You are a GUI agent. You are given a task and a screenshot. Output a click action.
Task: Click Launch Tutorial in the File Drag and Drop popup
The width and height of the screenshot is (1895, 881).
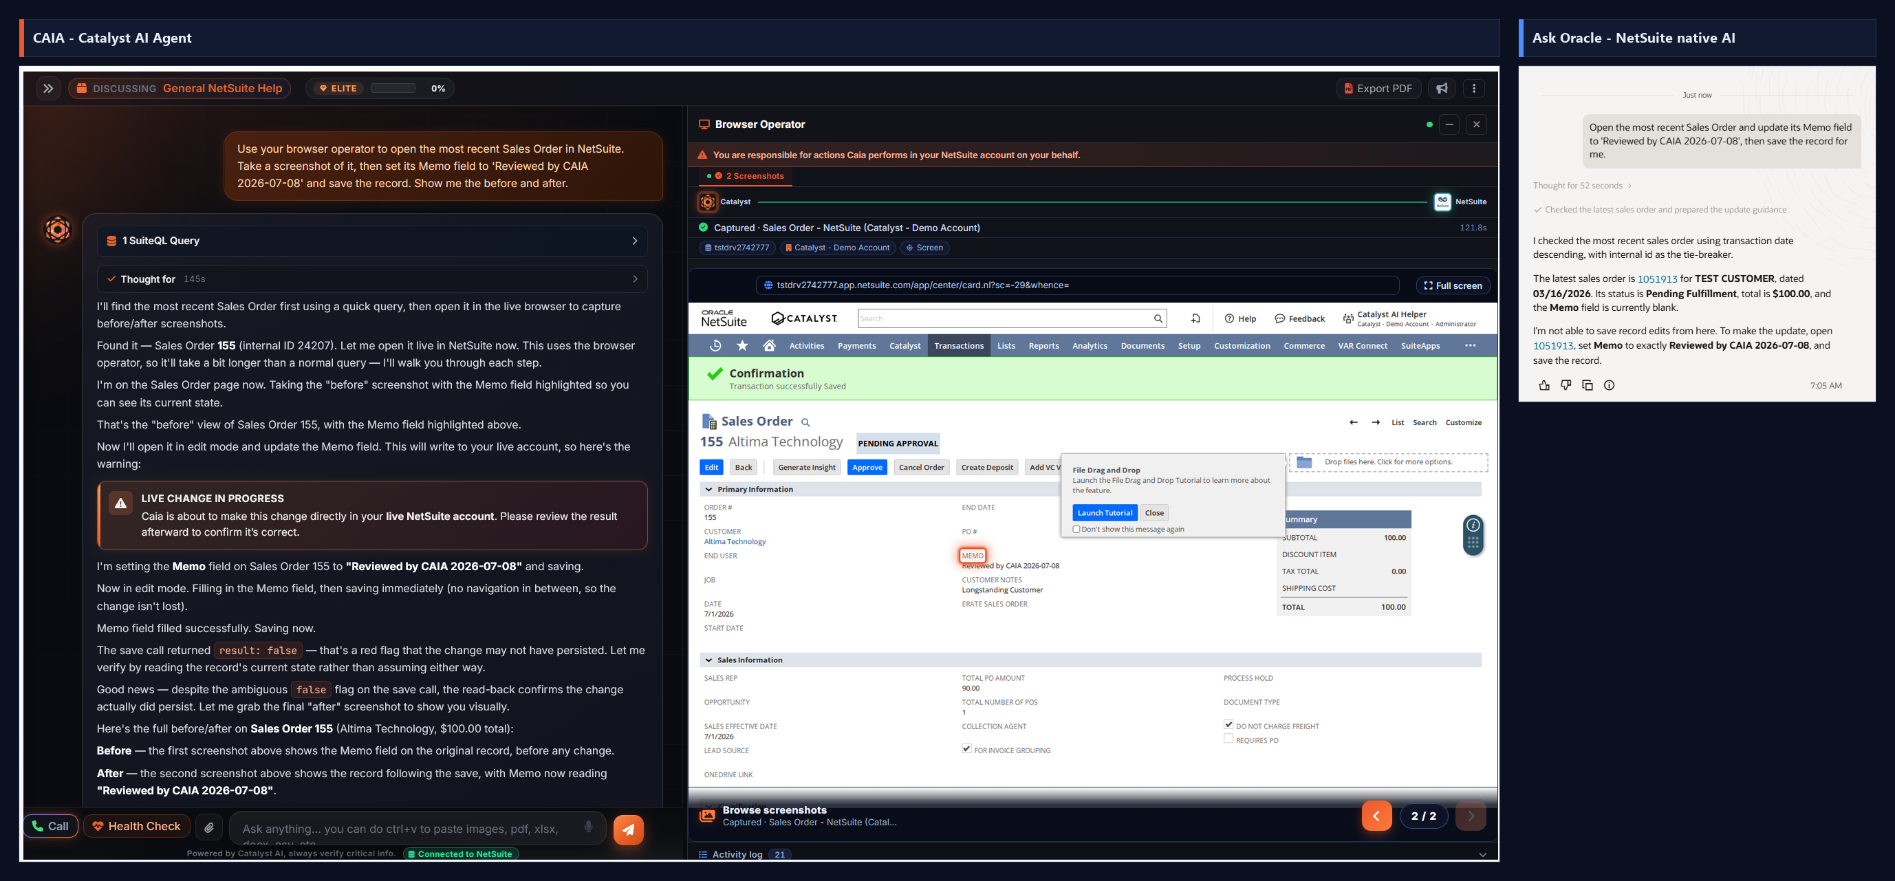pyautogui.click(x=1105, y=513)
